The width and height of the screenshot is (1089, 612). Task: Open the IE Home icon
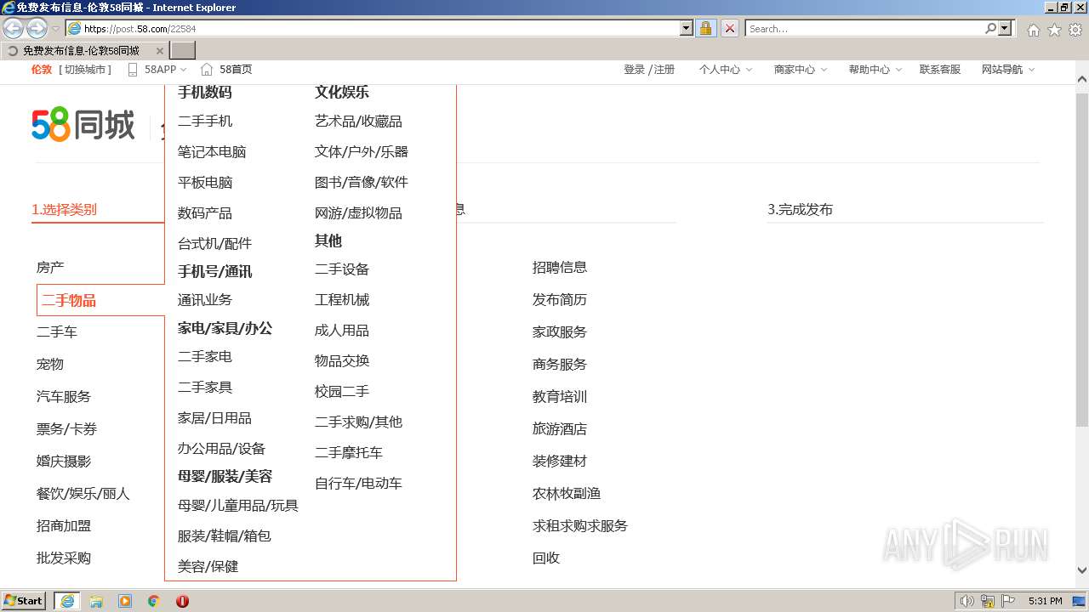[1033, 30]
